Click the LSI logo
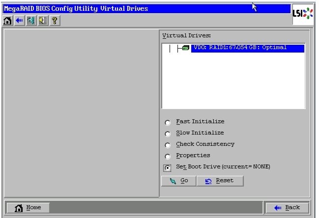Screen dimensions: 319x218 [x=303, y=14]
